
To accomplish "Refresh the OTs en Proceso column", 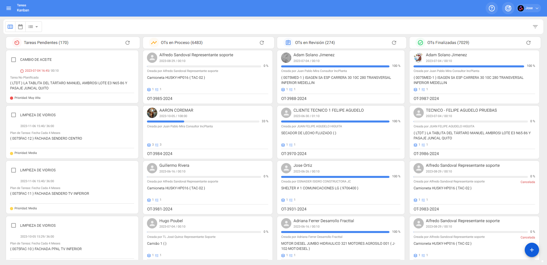I will (x=262, y=43).
